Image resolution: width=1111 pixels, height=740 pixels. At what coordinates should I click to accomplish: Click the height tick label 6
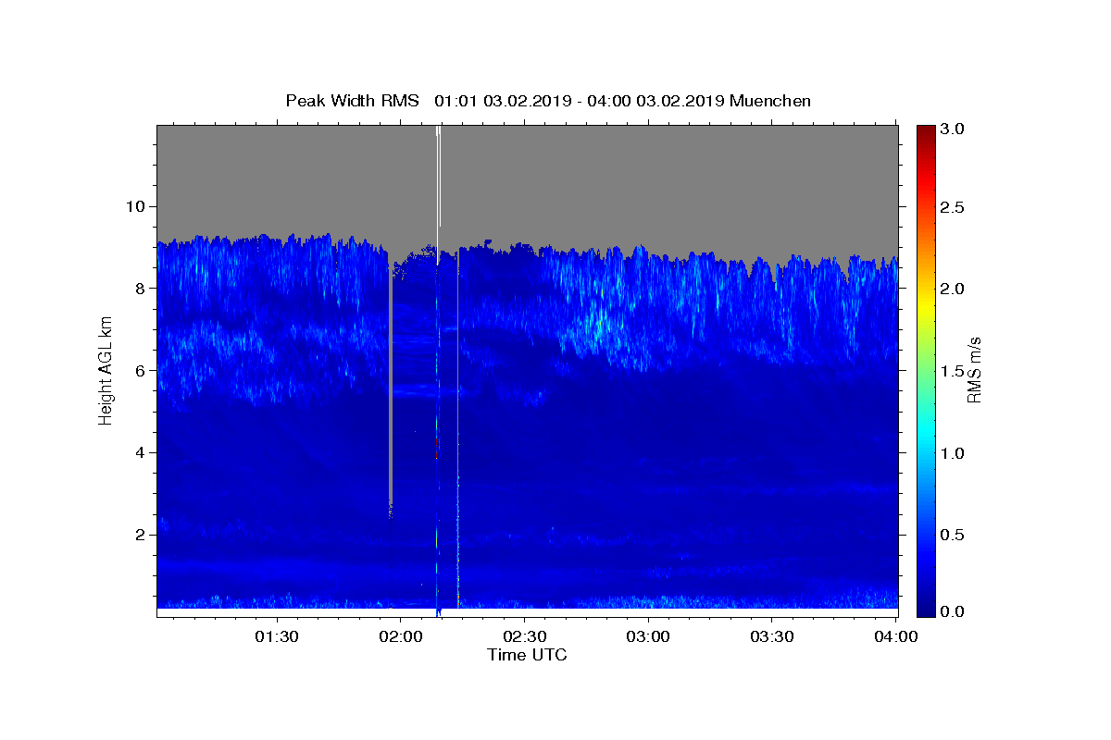click(143, 370)
